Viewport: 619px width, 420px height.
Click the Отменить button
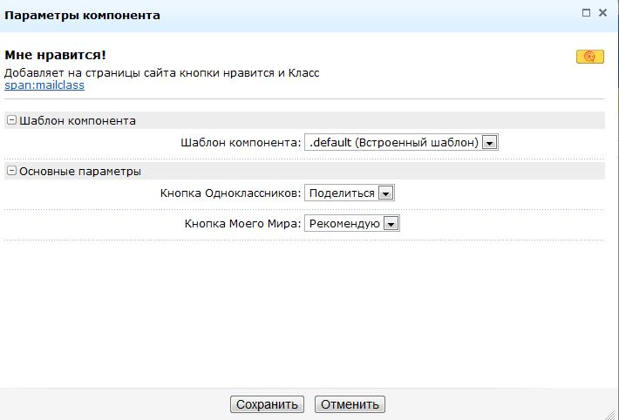click(350, 404)
